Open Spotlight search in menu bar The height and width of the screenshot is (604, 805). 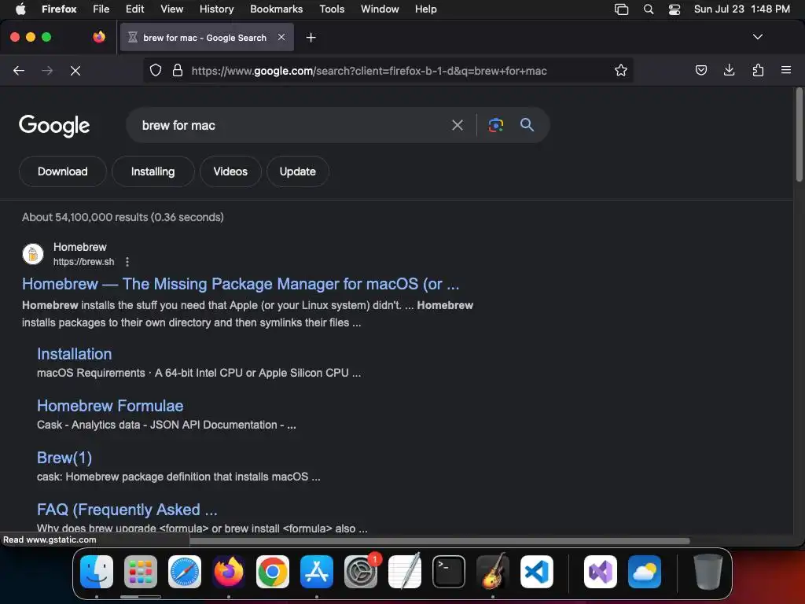click(649, 9)
